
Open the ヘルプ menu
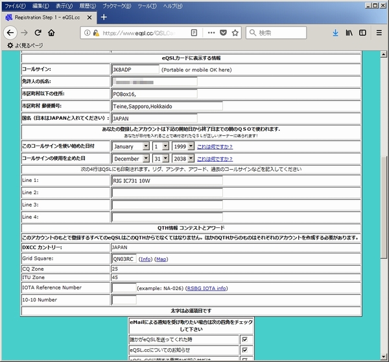point(172,6)
